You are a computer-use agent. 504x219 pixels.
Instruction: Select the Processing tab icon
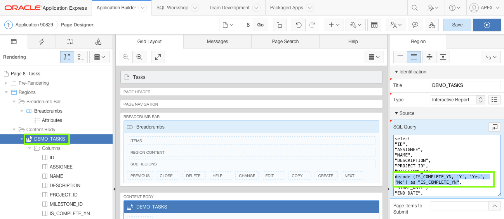70,42
